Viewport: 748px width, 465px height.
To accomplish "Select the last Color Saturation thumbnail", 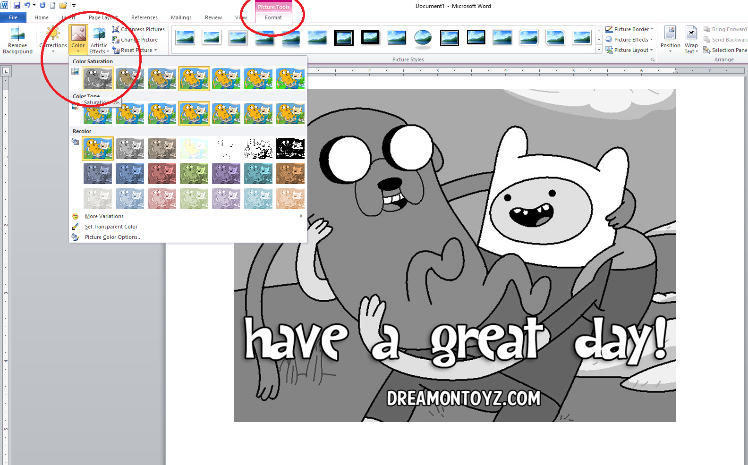I will (x=290, y=78).
